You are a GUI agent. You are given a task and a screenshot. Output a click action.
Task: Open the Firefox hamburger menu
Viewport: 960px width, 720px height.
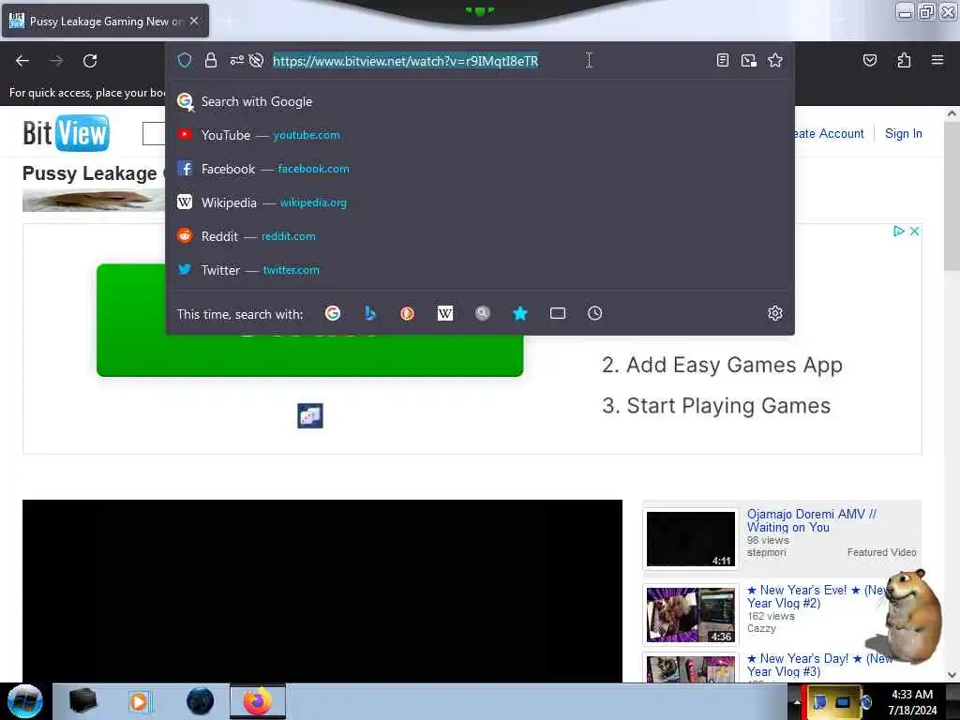(937, 60)
